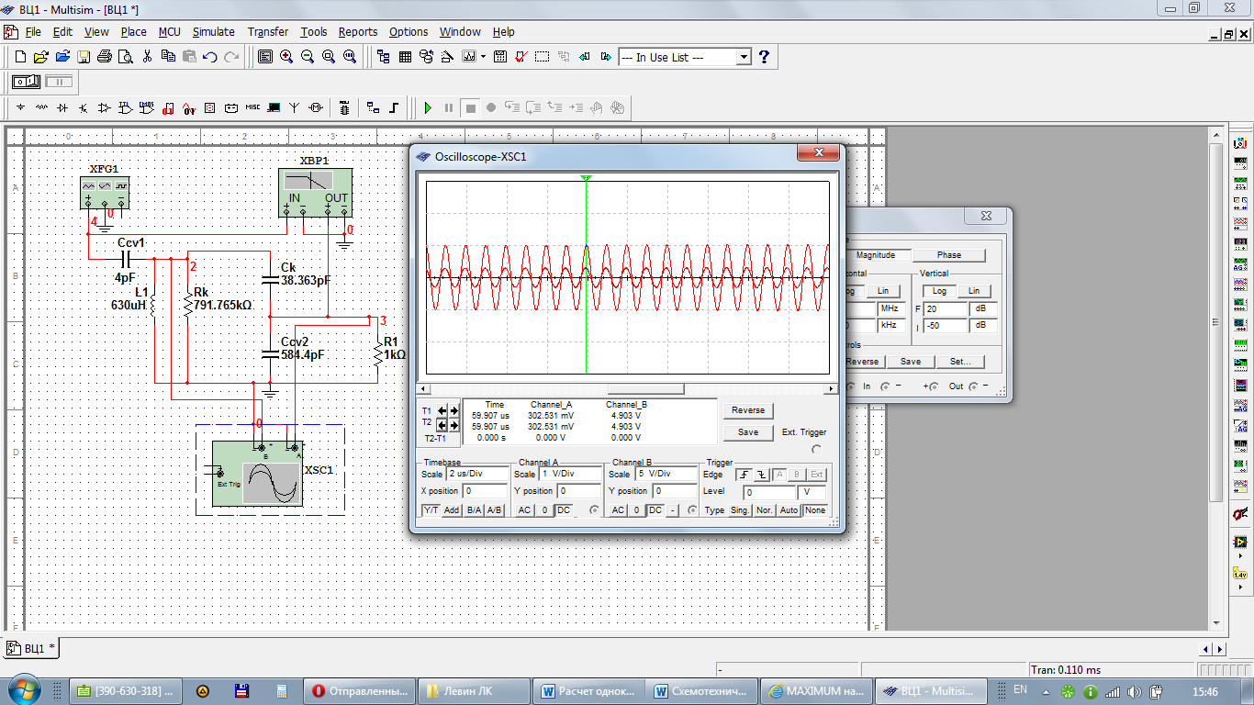Viewport: 1254px width, 705px height.
Task: Open the In Use List dropdown
Action: (x=744, y=57)
